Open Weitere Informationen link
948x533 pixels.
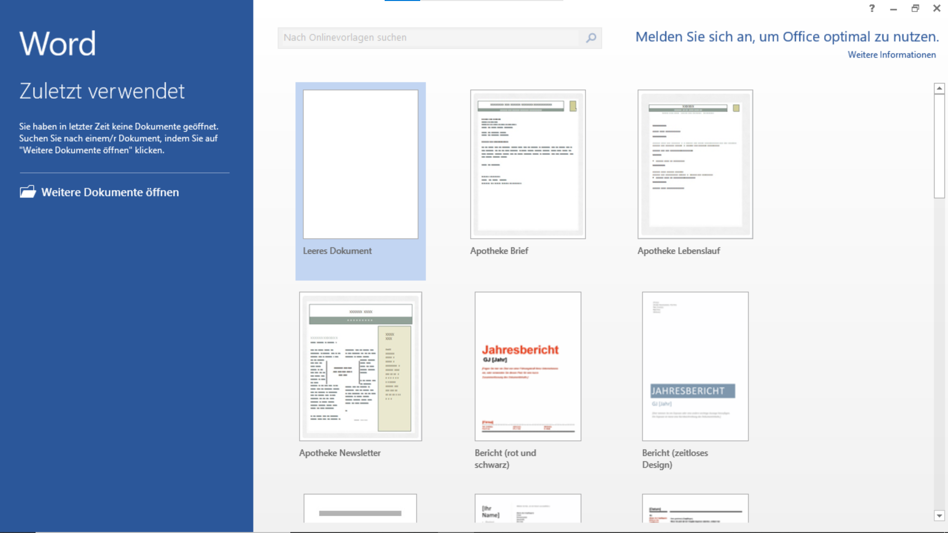coord(892,55)
